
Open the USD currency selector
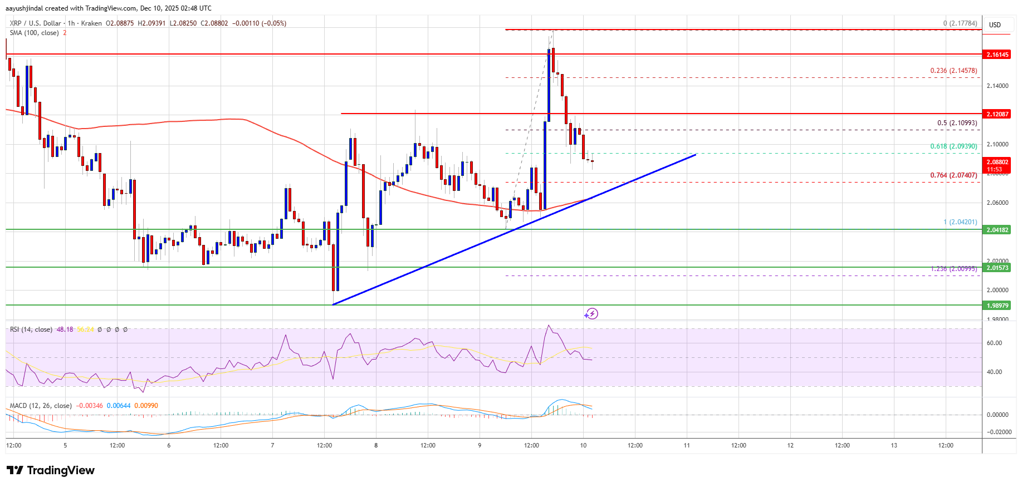click(x=995, y=25)
